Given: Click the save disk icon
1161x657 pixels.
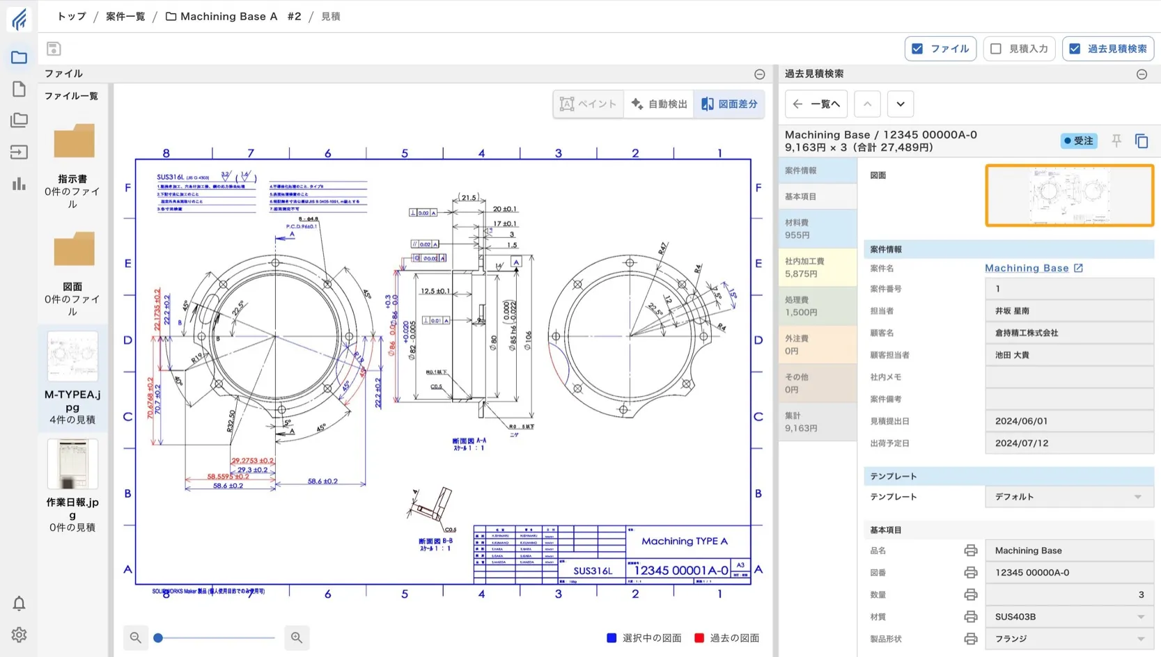Looking at the screenshot, I should (54, 49).
